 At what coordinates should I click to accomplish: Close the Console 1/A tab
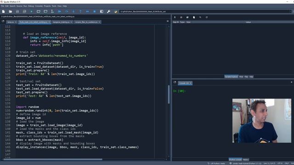[190, 83]
